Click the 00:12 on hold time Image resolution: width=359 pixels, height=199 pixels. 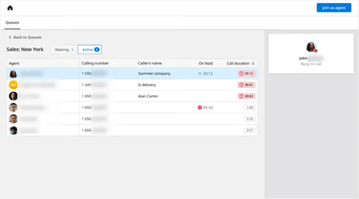click(x=208, y=73)
